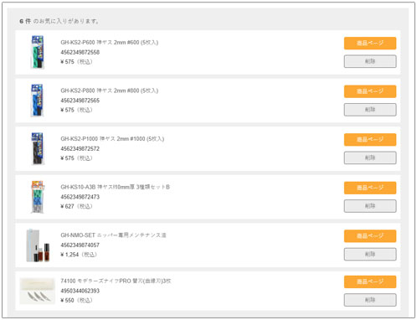Click the GH-KS2-P800 blue file thumbnail

pos(38,101)
